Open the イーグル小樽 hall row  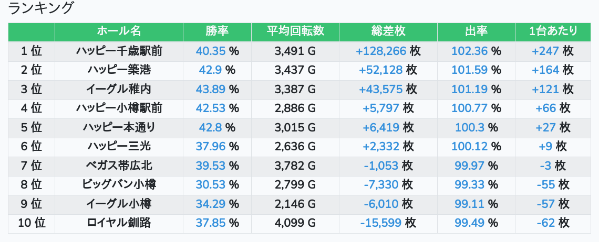[119, 204]
